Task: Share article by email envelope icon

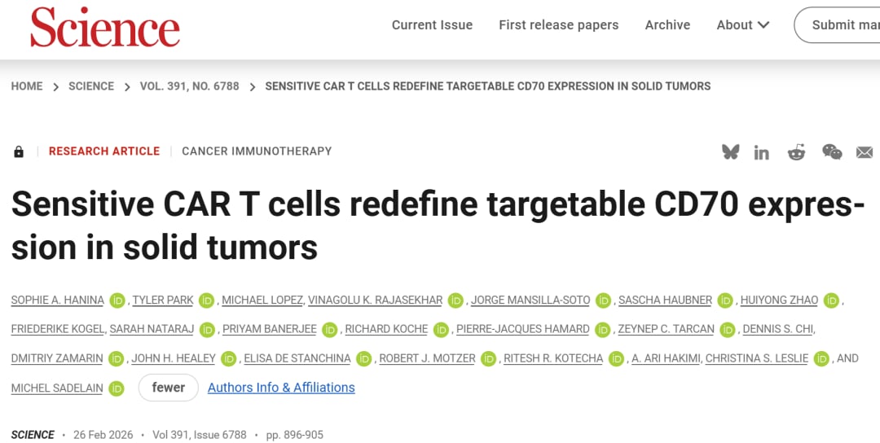Action: pyautogui.click(x=865, y=152)
